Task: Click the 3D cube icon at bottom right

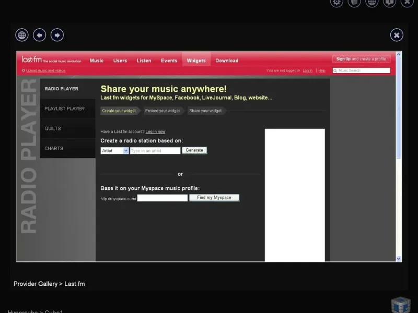Action: pyautogui.click(x=401, y=305)
